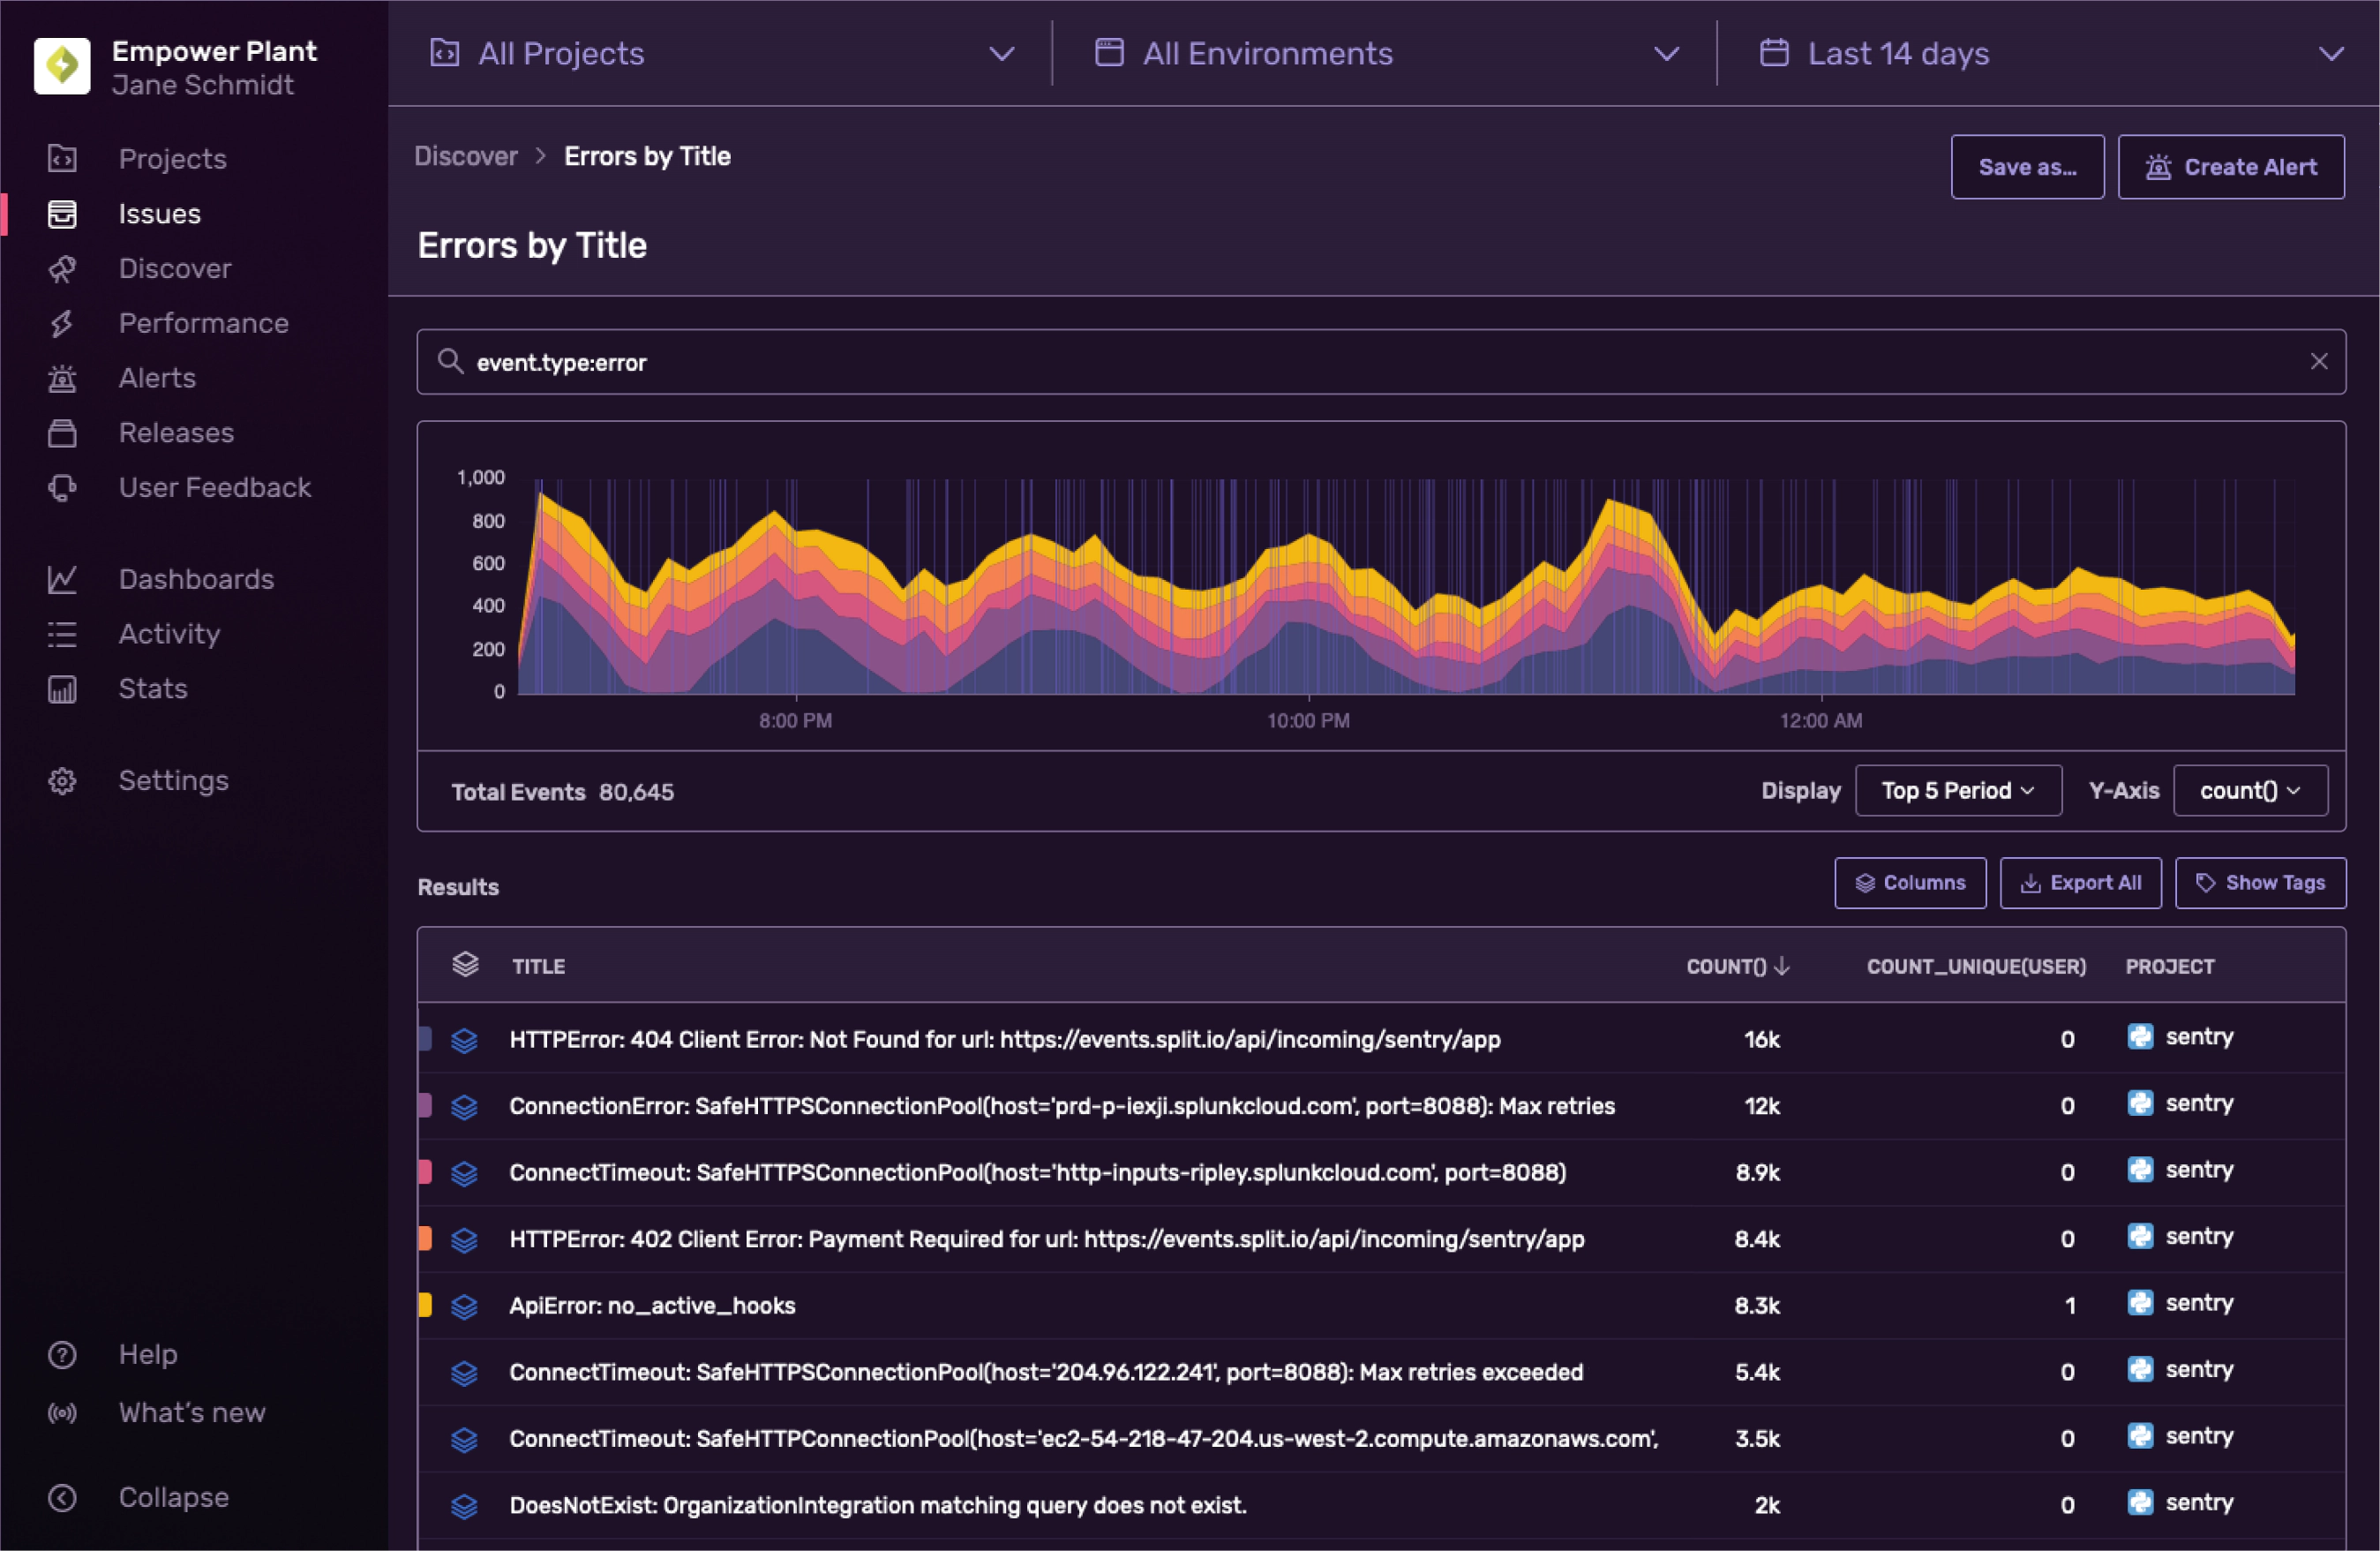Click the Save as... button

tap(2026, 167)
